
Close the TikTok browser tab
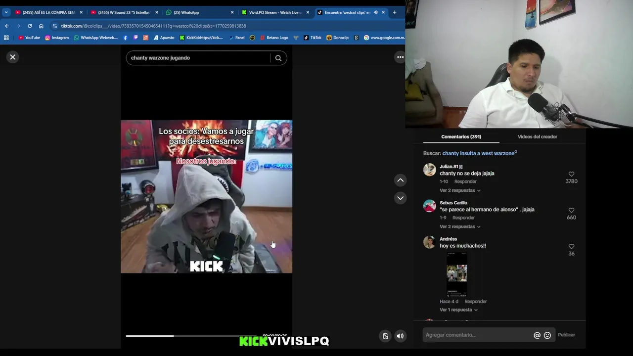pos(383,12)
